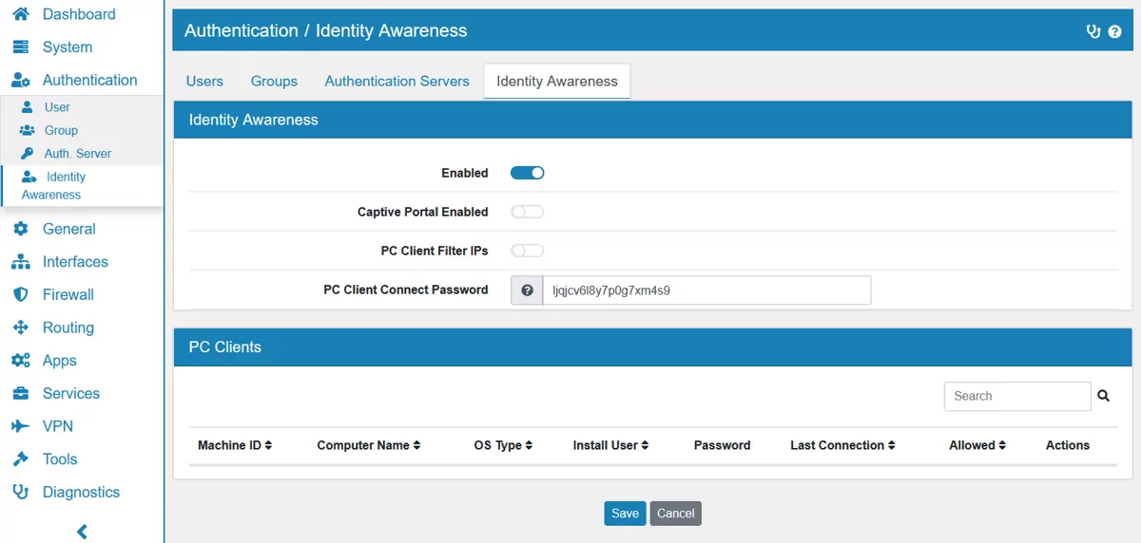Screen dimensions: 1141x543
Task: Click the Cancel button
Action: pyautogui.click(x=675, y=514)
